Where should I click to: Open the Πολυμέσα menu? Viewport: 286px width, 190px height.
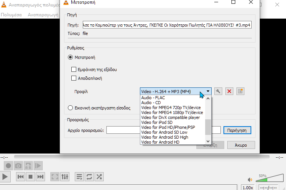point(11,15)
